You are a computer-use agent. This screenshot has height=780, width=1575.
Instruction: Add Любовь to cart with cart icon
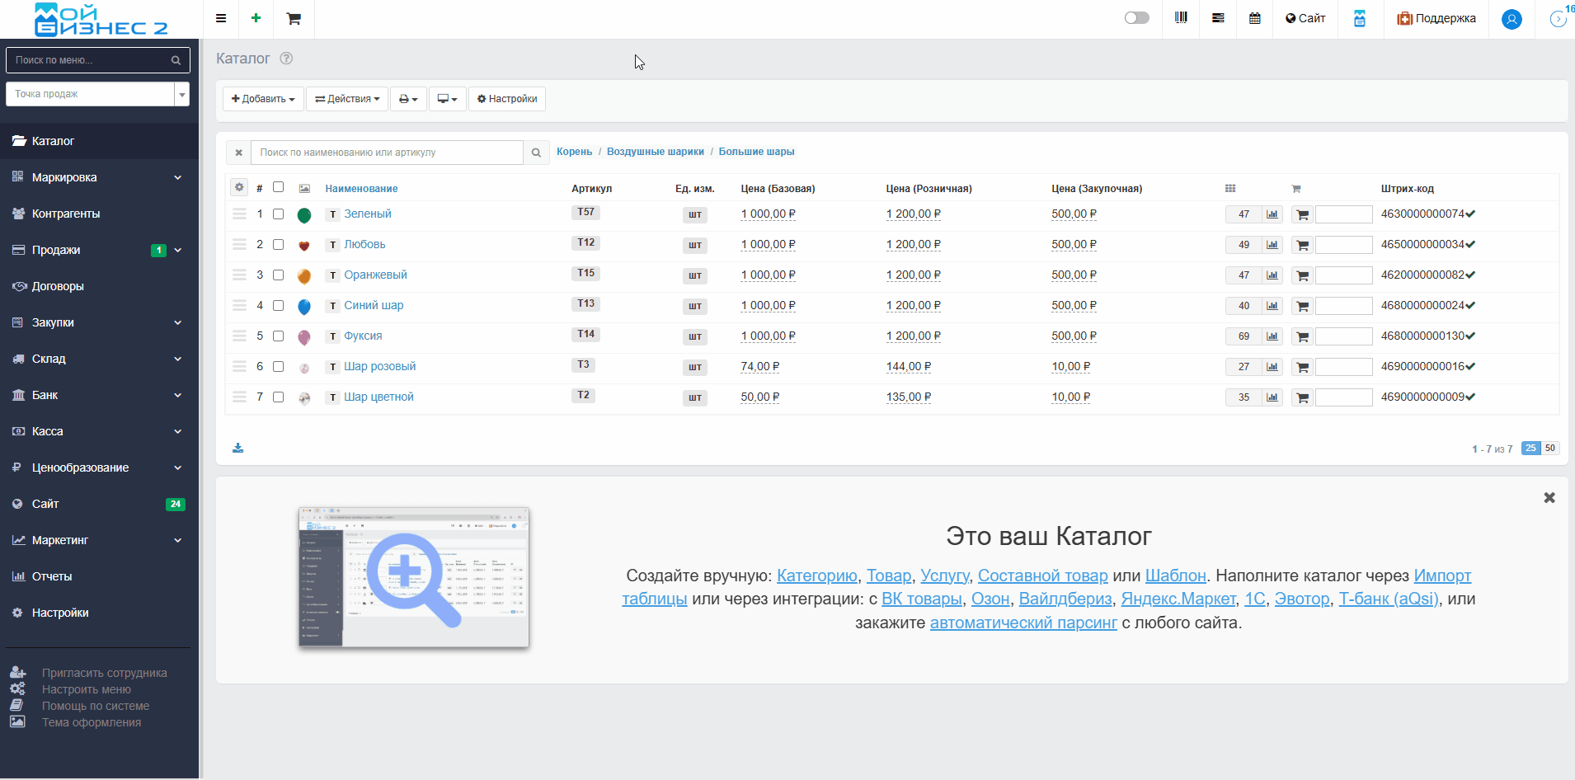click(x=1302, y=245)
